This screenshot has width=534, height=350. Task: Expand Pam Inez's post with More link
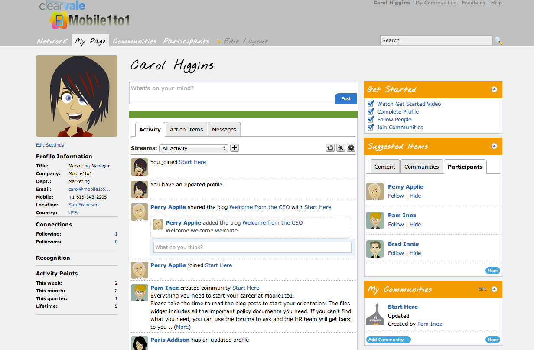[x=182, y=327]
